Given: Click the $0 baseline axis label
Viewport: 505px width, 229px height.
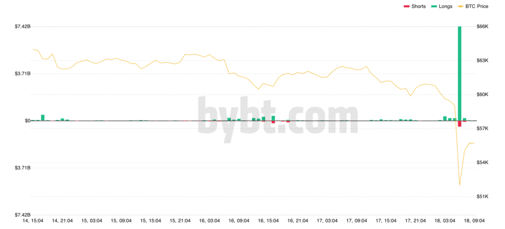Looking at the screenshot, I should pyautogui.click(x=28, y=121).
